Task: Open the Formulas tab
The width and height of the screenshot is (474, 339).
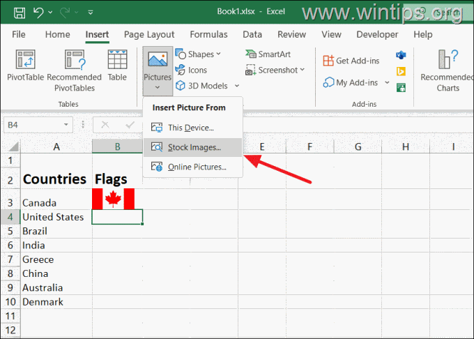Action: (x=208, y=34)
